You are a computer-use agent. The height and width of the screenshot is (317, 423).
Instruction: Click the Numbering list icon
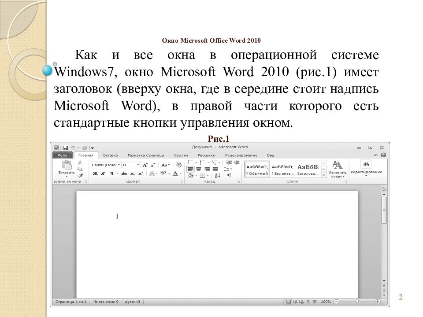coord(203,162)
